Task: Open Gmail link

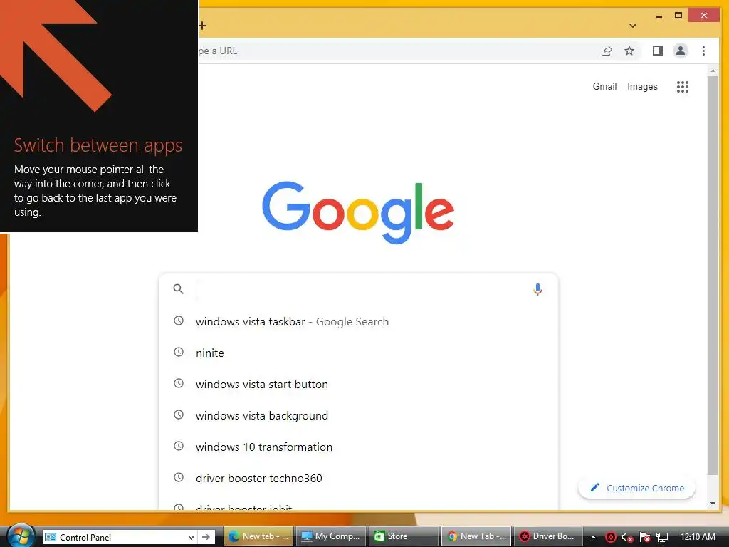Action: click(x=604, y=86)
